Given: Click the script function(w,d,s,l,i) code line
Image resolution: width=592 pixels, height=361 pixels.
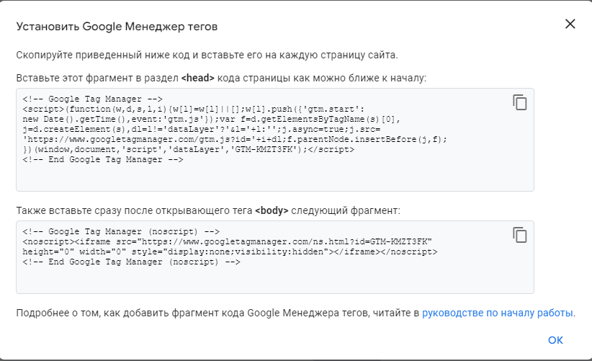Looking at the screenshot, I should pyautogui.click(x=193, y=109).
